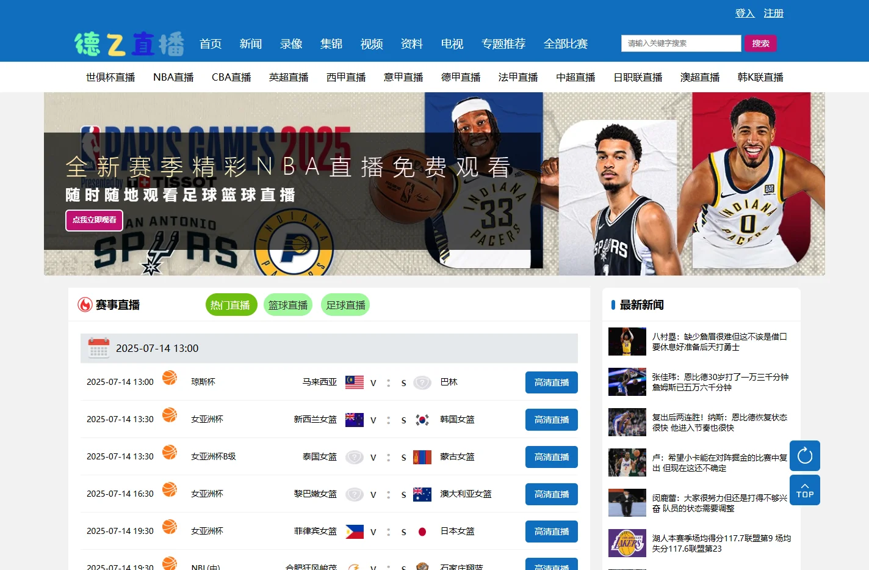Click the calendar icon next to 2025-07-14 13:00

tap(98, 348)
